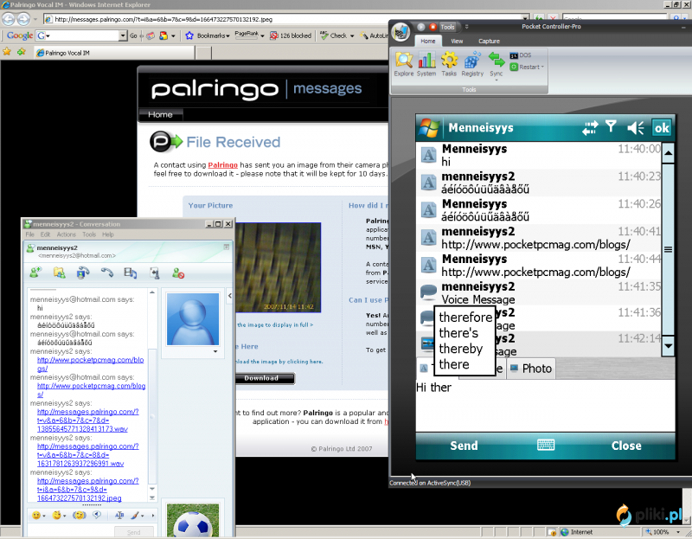Open Registry editor in Pocket Controller-Pro
Image resolution: width=692 pixels, height=539 pixels.
(472, 64)
